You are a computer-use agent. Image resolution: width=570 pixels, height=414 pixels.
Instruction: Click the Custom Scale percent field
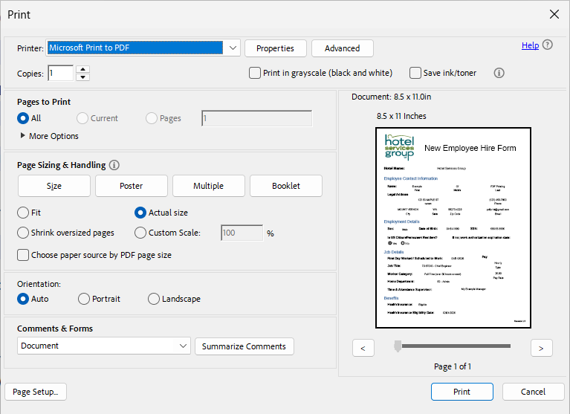pyautogui.click(x=242, y=233)
